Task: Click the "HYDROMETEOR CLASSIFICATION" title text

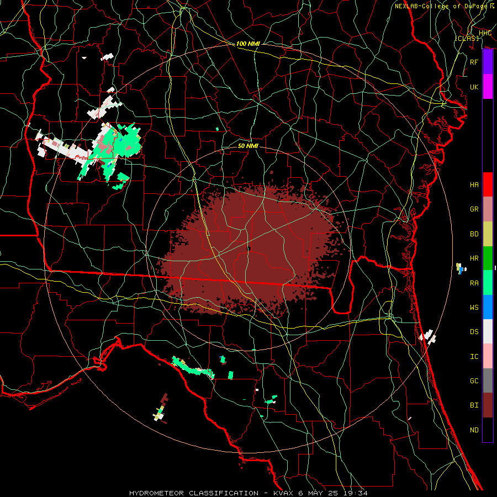Action: (194, 493)
